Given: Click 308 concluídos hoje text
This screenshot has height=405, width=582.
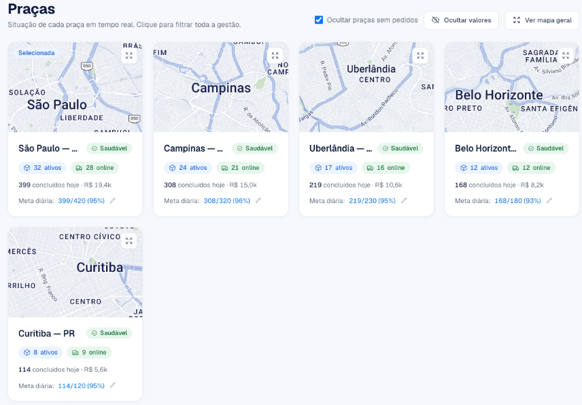Looking at the screenshot, I should tap(194, 185).
